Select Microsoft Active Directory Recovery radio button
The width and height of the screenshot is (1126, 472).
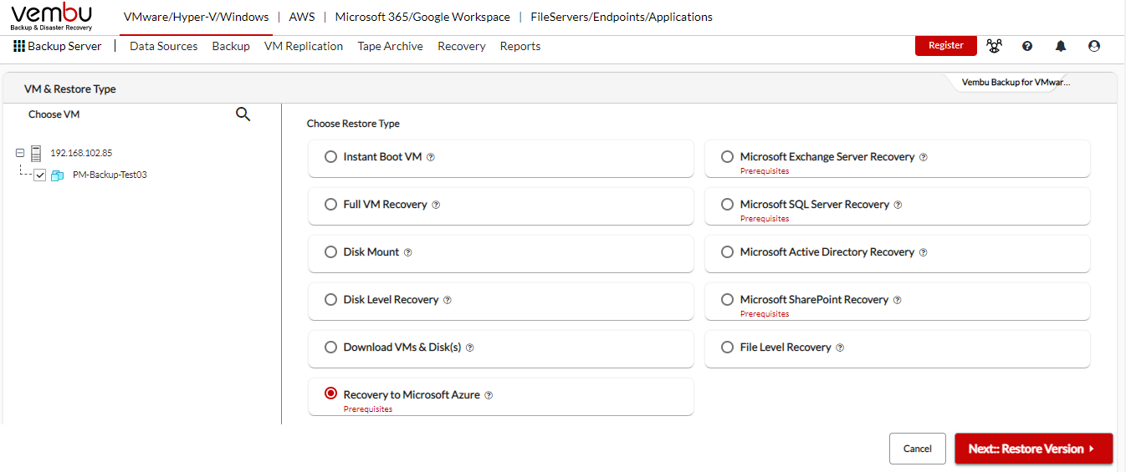(x=727, y=251)
